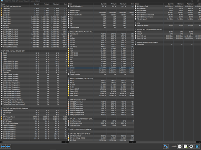This screenshot has height=150, width=201.
Task: Start logging with the sheet log icon
Action: click(186, 146)
